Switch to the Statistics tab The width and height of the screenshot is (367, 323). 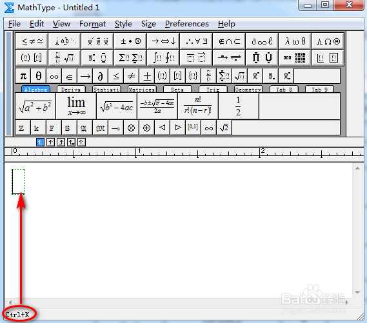point(106,90)
